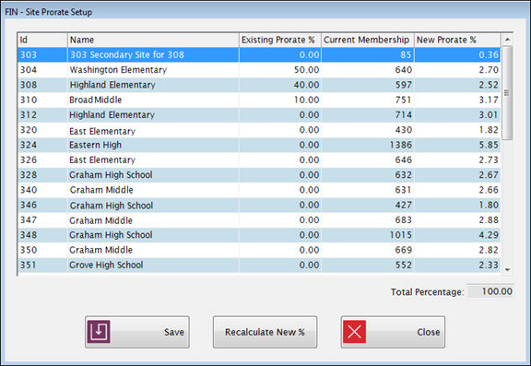Select Graham Middle with Id 347

point(259,220)
